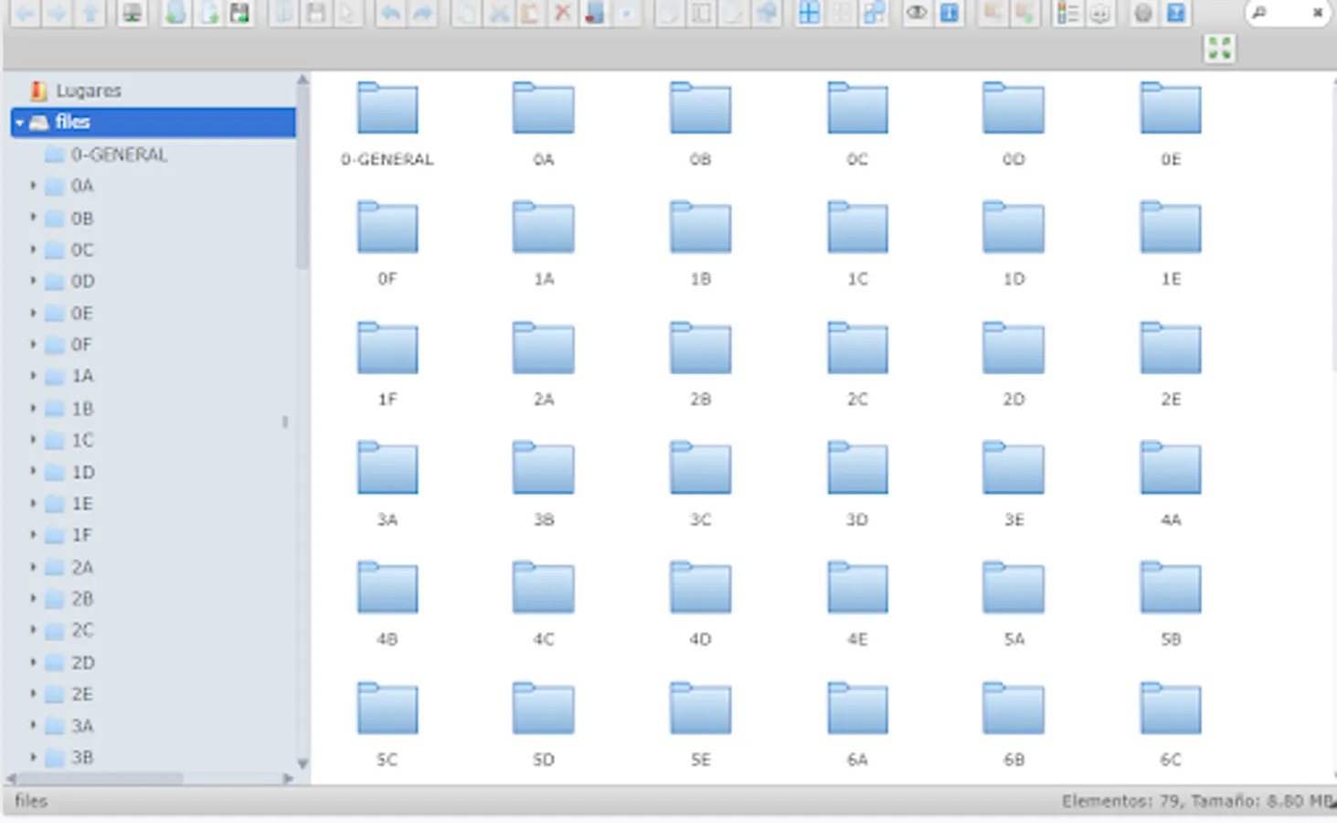
Task: Expand the 0B folder in the sidebar tree
Action: [x=34, y=218]
